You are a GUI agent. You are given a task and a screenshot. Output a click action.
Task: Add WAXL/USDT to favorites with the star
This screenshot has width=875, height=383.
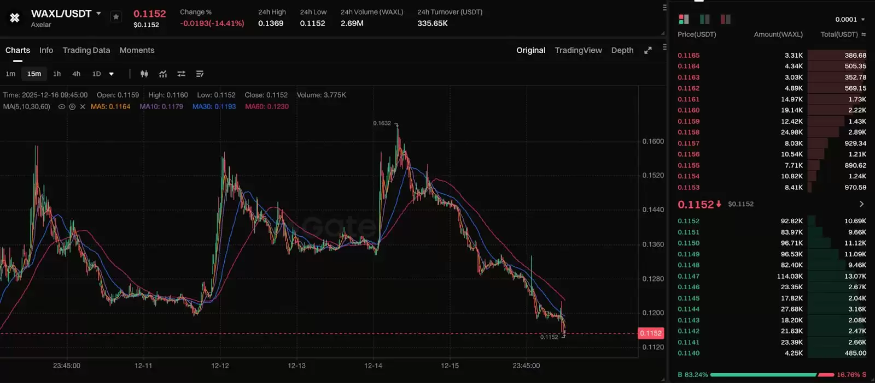[x=116, y=17]
